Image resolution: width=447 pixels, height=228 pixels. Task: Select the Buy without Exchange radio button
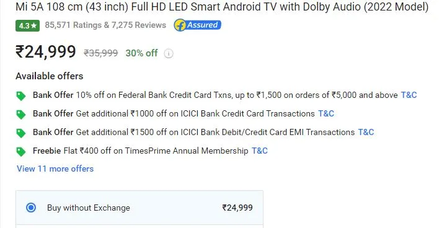pyautogui.click(x=31, y=208)
